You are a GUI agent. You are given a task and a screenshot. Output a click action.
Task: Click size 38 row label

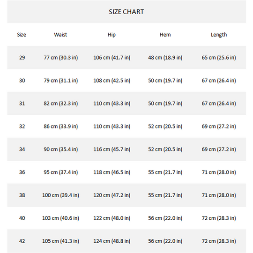pos(22,195)
